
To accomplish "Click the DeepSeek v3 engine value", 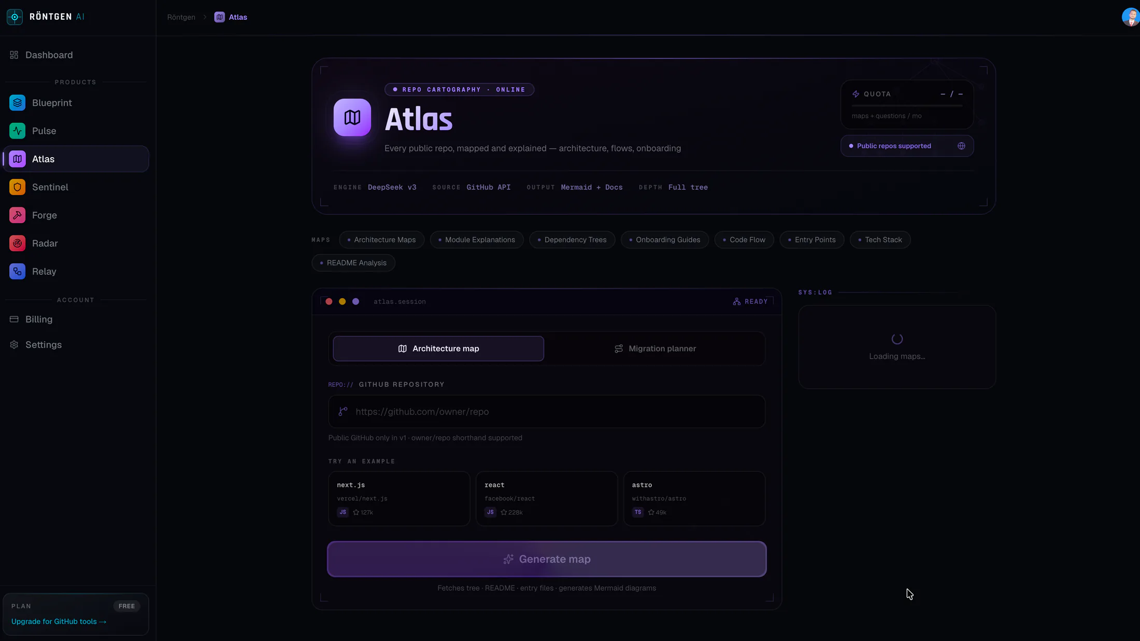I will 392,187.
